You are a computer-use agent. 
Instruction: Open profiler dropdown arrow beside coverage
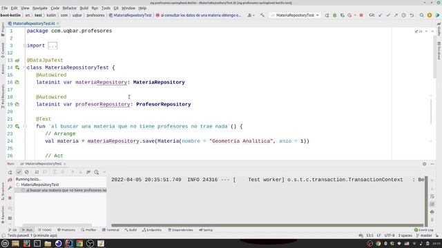pyautogui.click(x=354, y=15)
